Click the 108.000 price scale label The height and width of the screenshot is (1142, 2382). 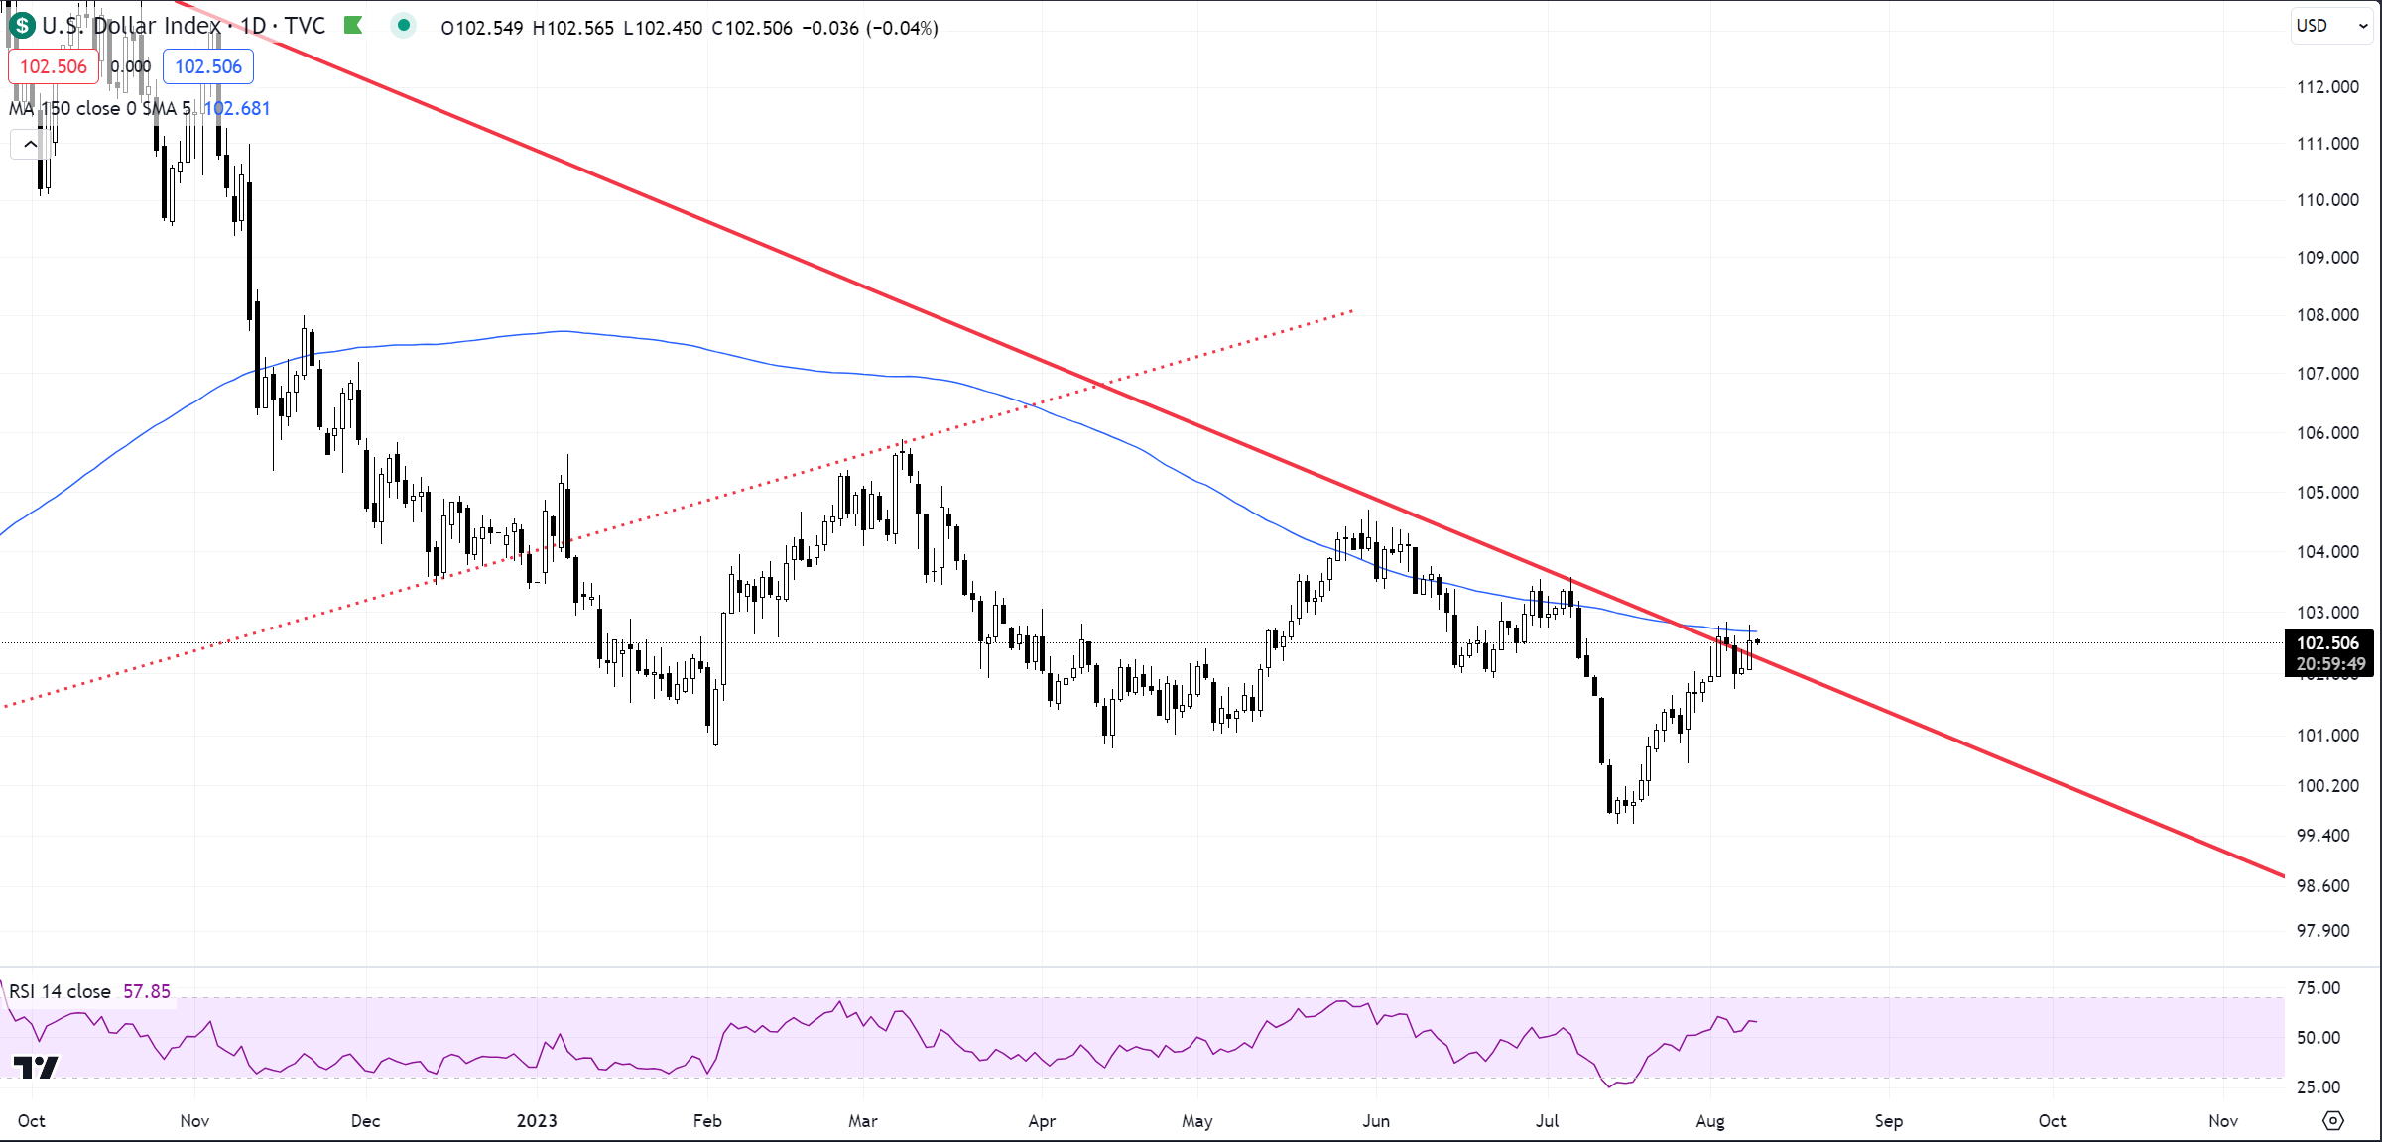point(2327,315)
